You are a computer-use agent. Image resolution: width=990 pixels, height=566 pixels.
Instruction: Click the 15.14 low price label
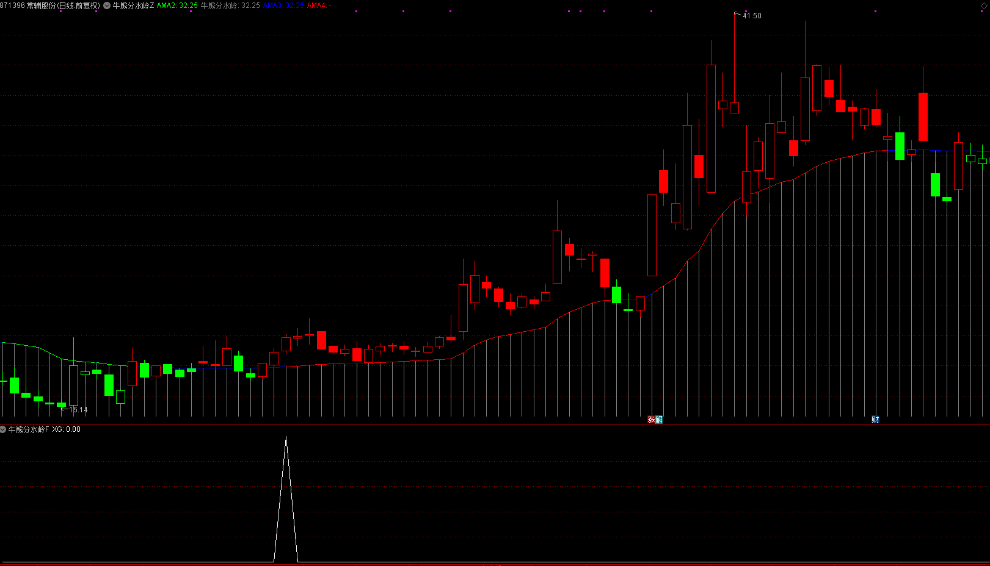tap(78, 410)
